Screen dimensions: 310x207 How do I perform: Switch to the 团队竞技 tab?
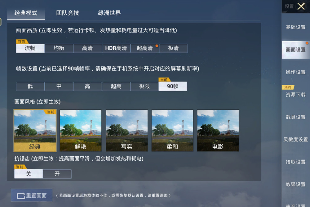click(68, 13)
